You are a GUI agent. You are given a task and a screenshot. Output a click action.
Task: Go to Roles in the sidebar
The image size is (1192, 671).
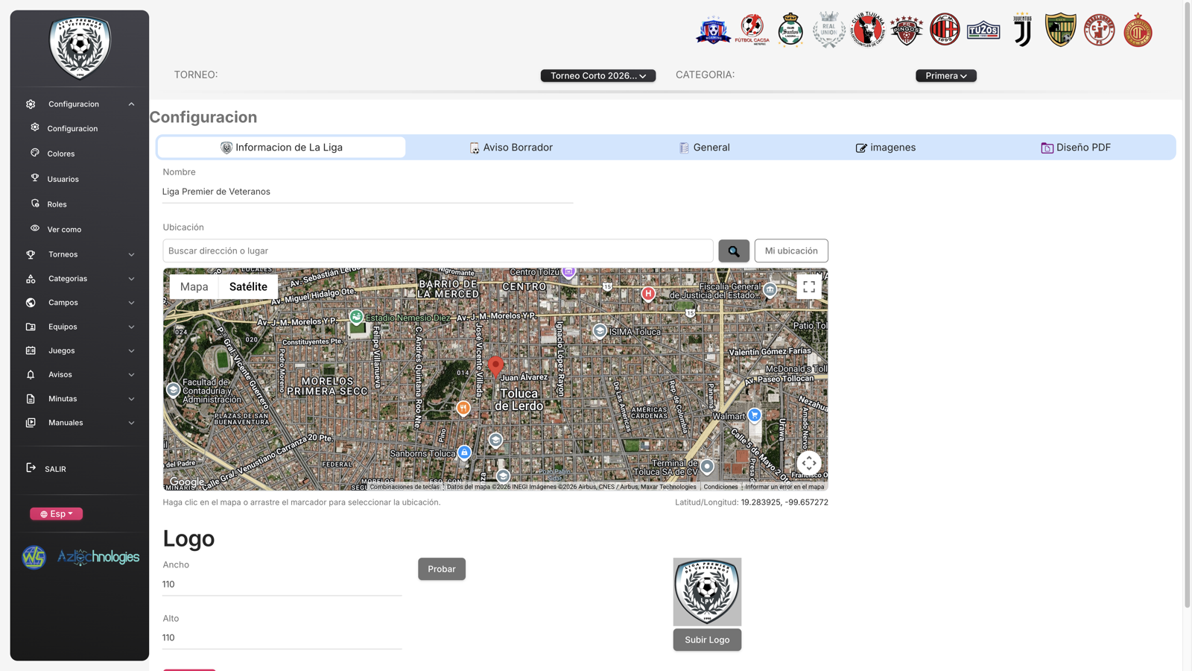point(57,204)
